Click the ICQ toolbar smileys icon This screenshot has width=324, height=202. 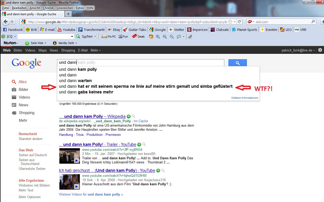pyautogui.click(x=151, y=37)
